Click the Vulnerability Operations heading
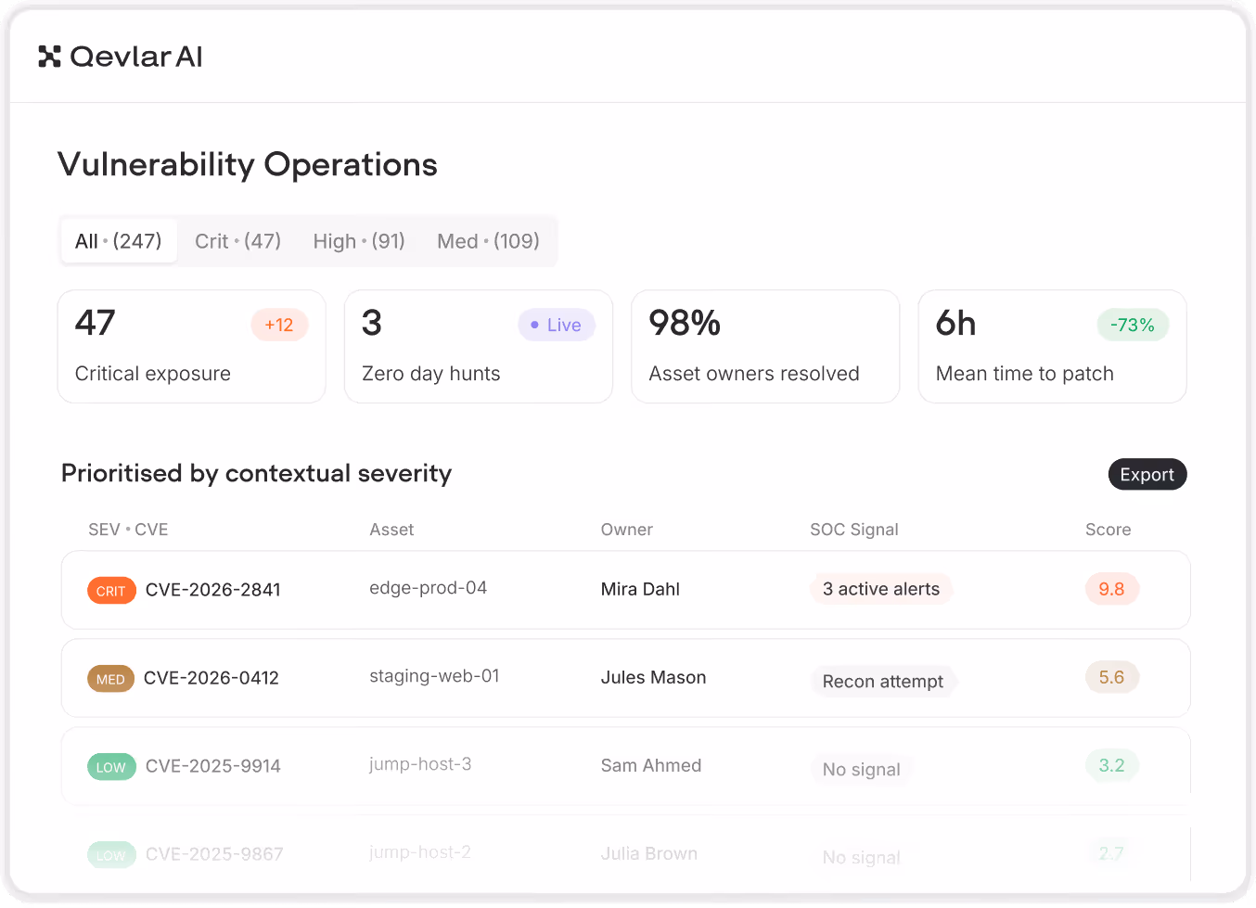The image size is (1256, 908). 248,164
